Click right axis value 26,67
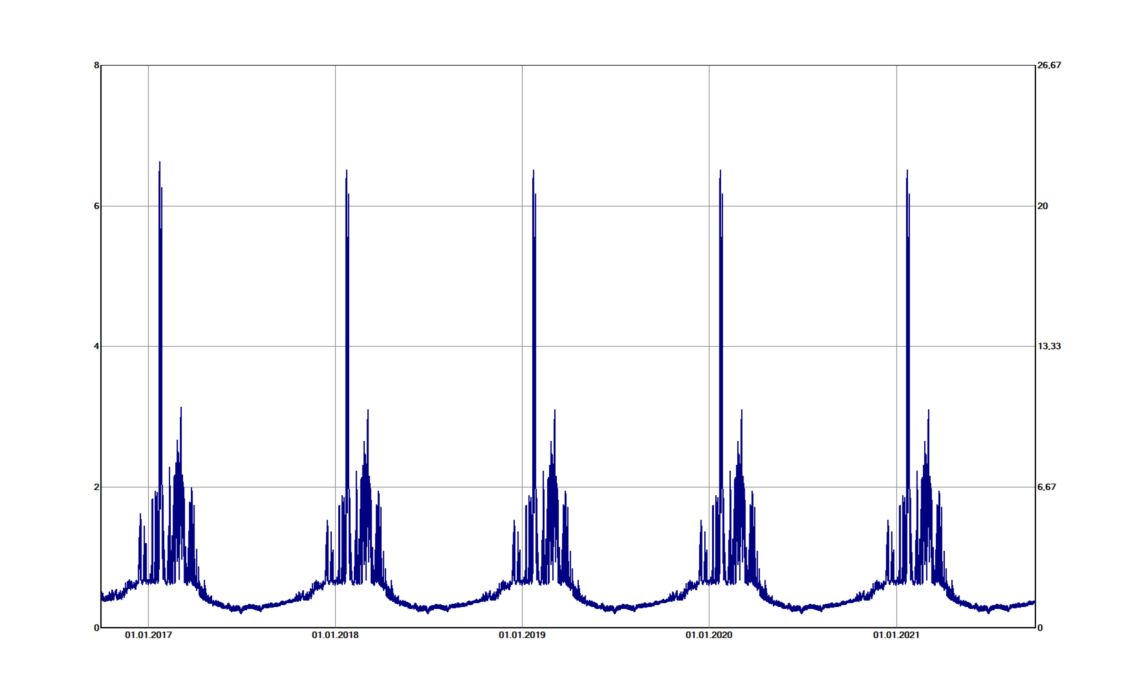1132x700 pixels. [x=1048, y=65]
